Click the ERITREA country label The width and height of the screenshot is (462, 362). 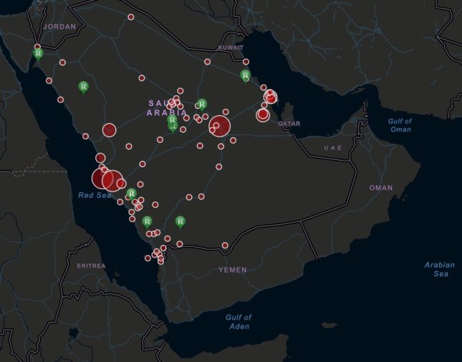coord(91,266)
